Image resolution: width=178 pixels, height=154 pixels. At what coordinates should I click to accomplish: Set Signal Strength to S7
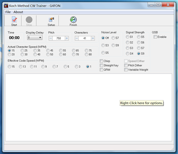(x=138, y=48)
